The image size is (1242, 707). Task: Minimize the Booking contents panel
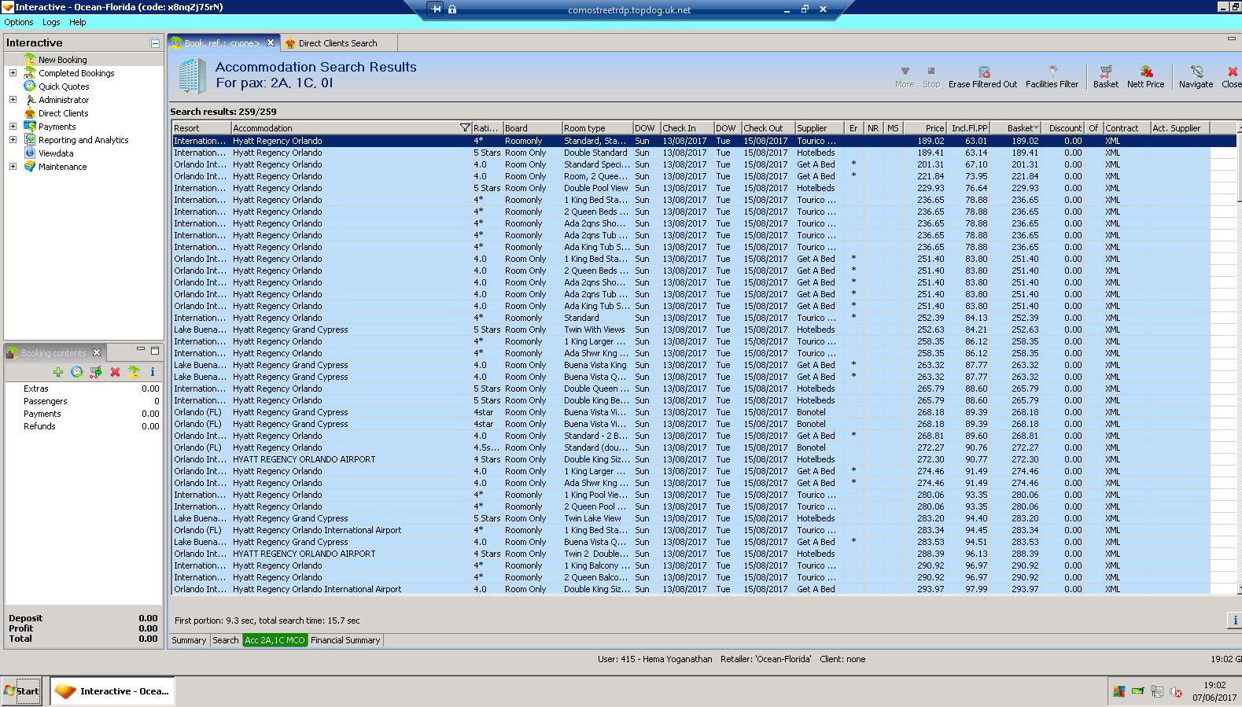[141, 350]
